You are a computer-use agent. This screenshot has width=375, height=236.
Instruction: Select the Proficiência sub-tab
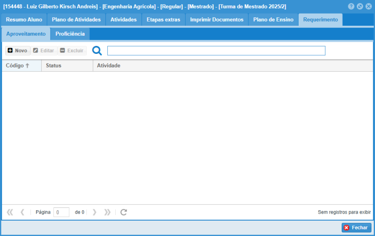[x=70, y=34]
